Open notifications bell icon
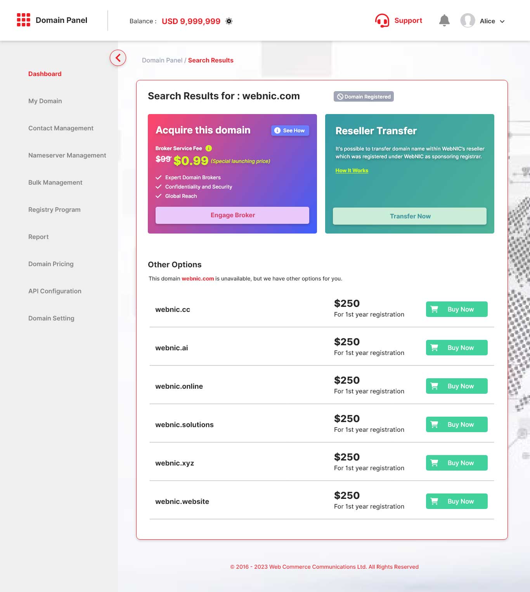Viewport: 530px width, 592px height. 444,20
